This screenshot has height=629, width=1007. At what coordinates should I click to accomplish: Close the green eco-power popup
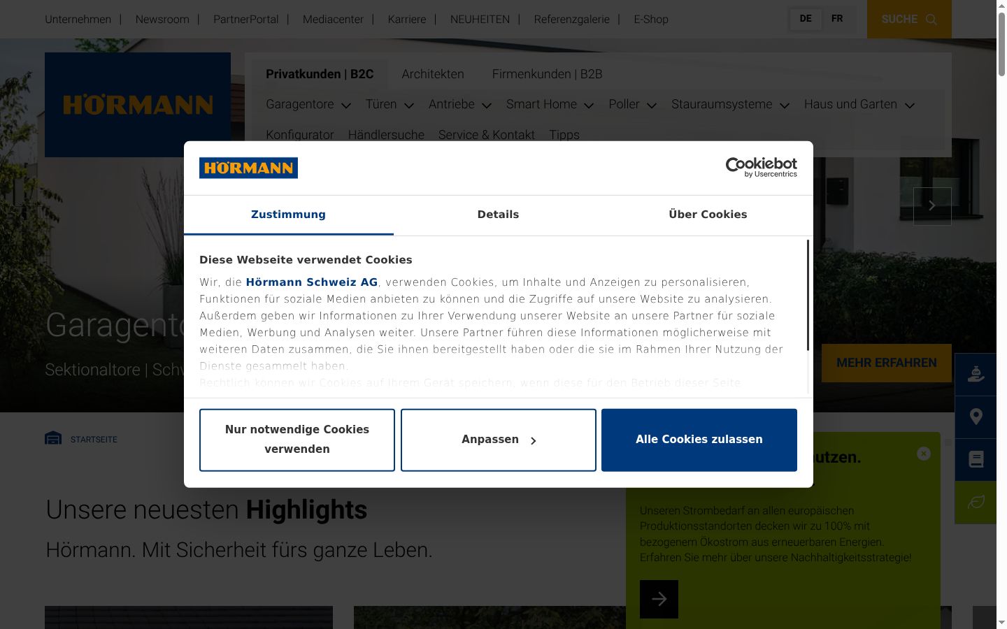click(924, 454)
